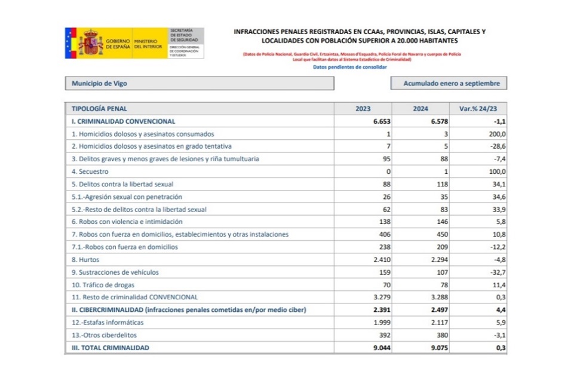The width and height of the screenshot is (577, 365).
Task: Select the Acumulado enero a septiembre box
Action: pyautogui.click(x=448, y=84)
